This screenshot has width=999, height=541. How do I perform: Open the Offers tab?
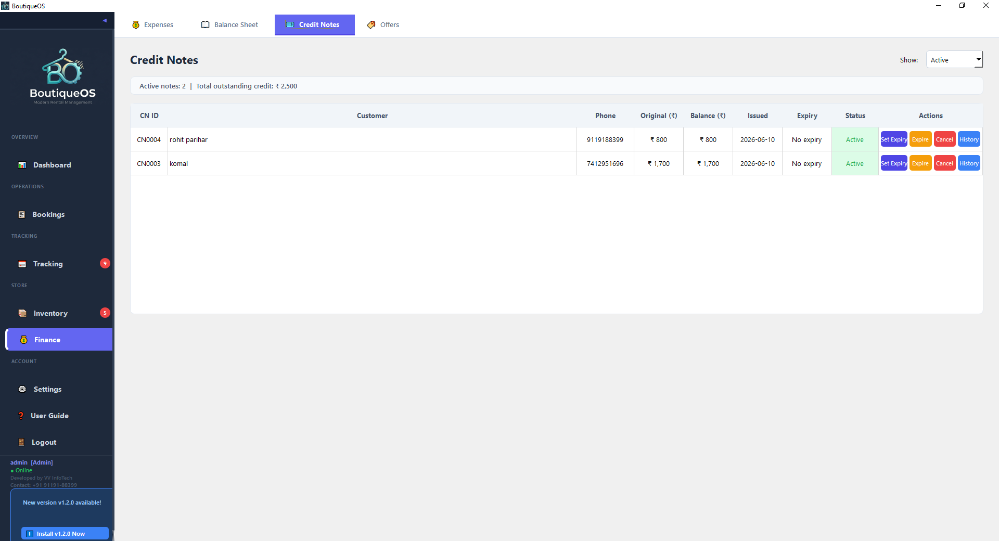pos(383,24)
